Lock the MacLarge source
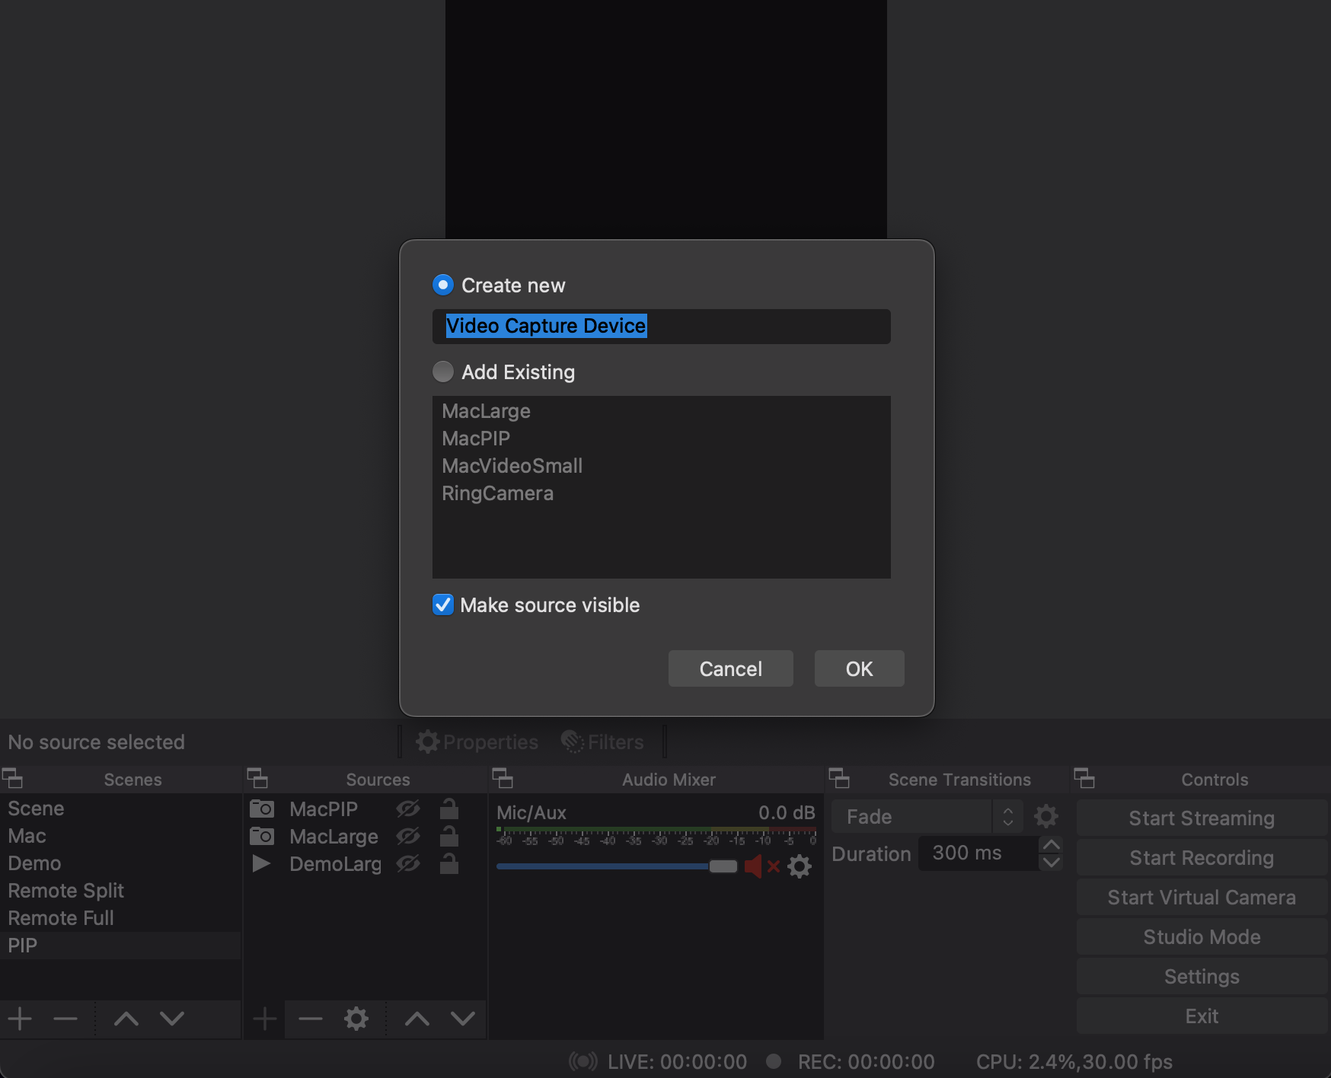The image size is (1331, 1078). click(x=449, y=836)
